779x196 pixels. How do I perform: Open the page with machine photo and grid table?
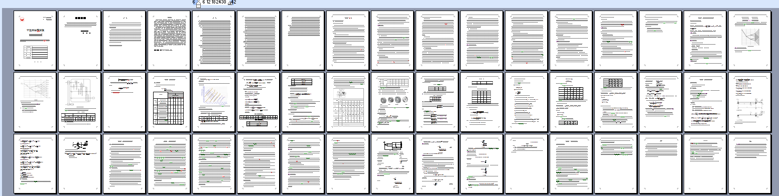tap(347, 102)
